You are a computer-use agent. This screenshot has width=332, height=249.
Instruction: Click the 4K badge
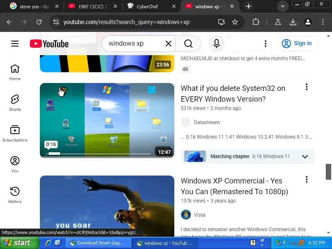(185, 69)
